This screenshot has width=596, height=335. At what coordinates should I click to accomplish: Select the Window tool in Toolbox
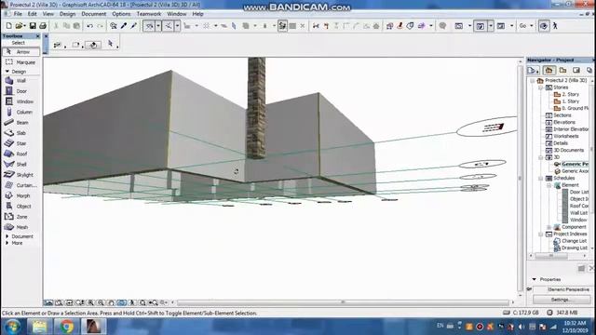point(20,101)
